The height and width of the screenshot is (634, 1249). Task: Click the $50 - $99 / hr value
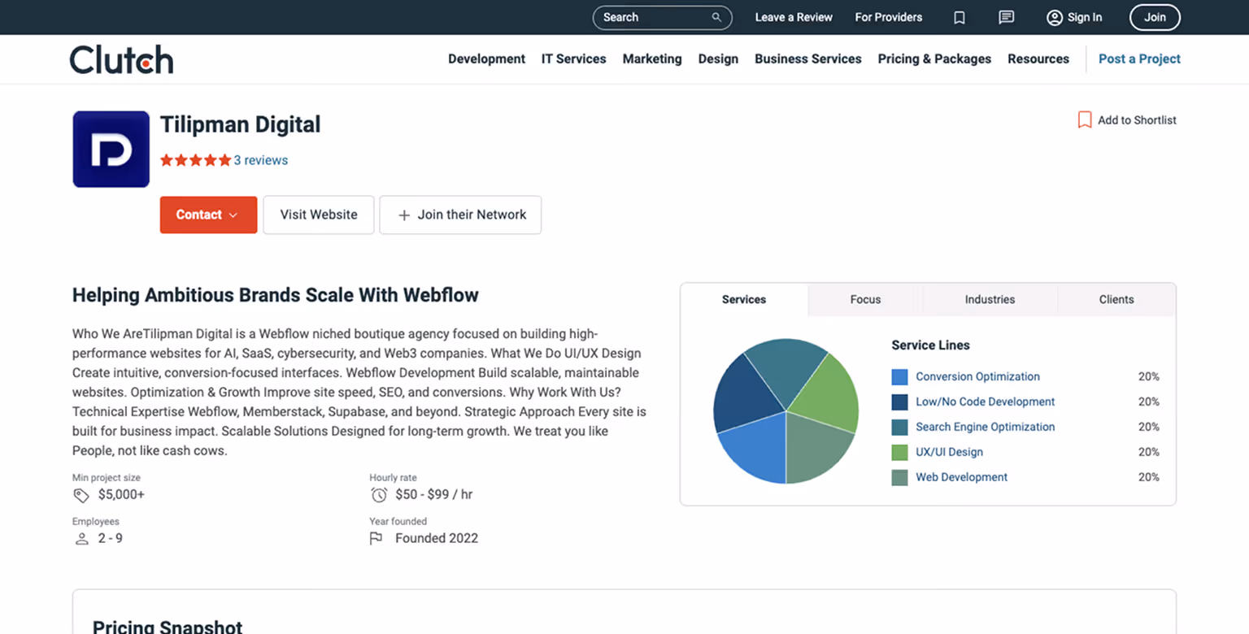433,494
